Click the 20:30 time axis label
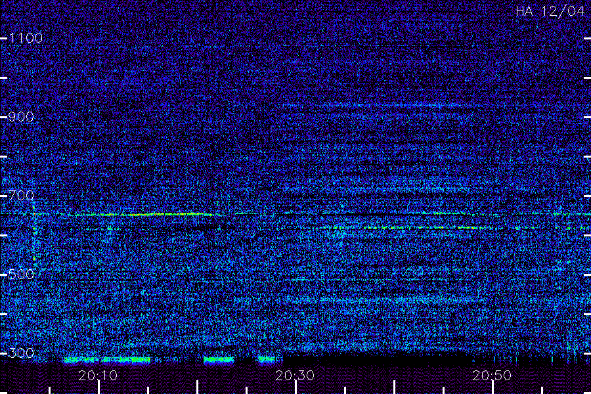 tap(295, 376)
